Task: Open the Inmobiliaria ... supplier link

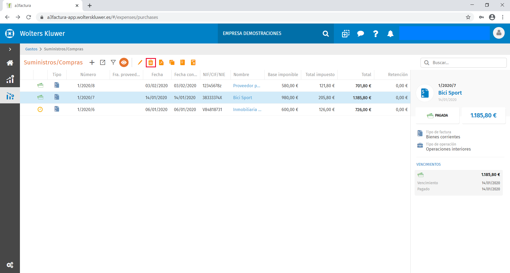Action: pos(247,109)
